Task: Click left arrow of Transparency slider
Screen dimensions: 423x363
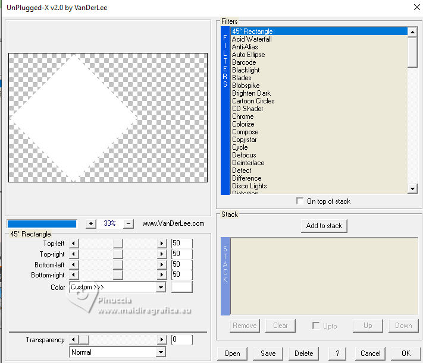Action: click(x=74, y=340)
